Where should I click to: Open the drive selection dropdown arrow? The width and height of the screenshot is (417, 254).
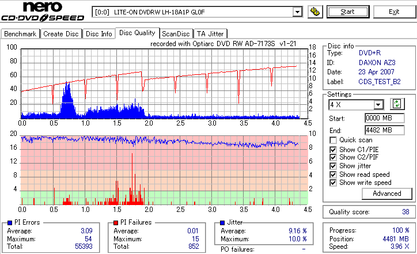(x=297, y=12)
